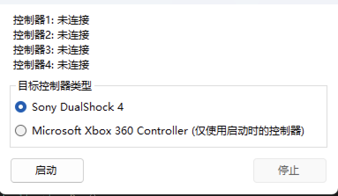Viewport: 338px width, 196px height.
Task: Click the empty circle beside Microsoft Xbox 360
Action: pyautogui.click(x=21, y=131)
